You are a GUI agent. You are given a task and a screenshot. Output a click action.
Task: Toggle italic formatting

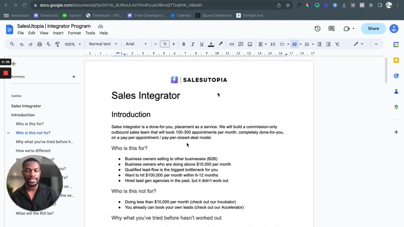click(193, 44)
